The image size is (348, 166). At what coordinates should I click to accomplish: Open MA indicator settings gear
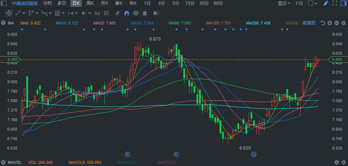click(344, 23)
